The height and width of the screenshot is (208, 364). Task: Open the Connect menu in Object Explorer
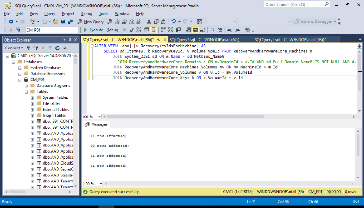[x=14, y=48]
